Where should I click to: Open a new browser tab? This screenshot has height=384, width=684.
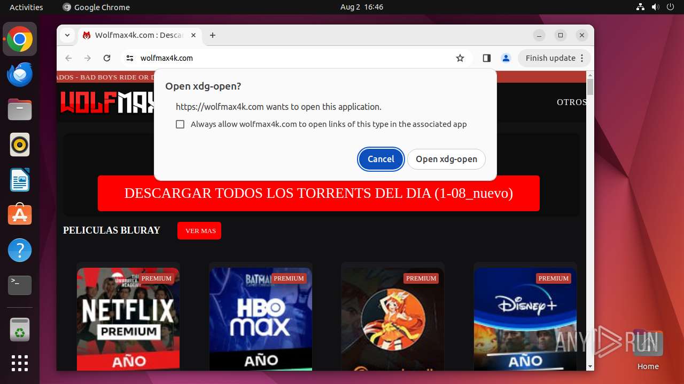(213, 35)
